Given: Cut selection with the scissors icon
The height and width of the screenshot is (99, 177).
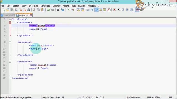Looking at the screenshot, I should click(34, 10).
